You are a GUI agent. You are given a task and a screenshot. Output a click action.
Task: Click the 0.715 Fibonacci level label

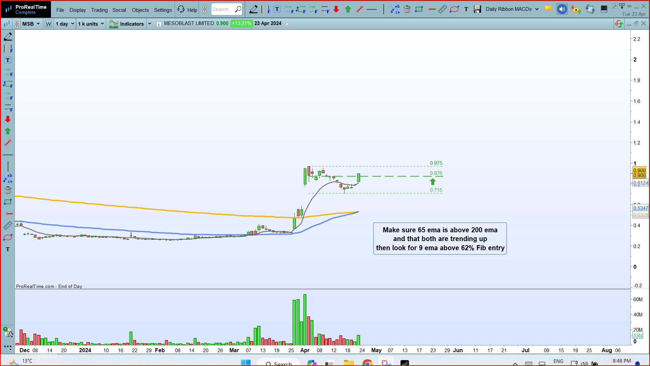coord(436,190)
